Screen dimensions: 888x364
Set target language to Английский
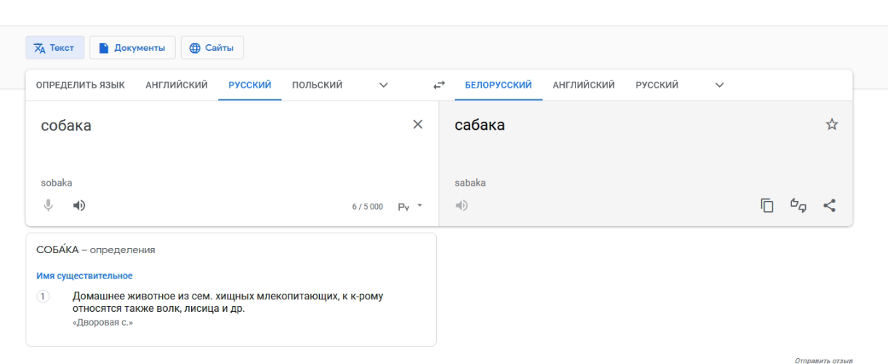584,85
